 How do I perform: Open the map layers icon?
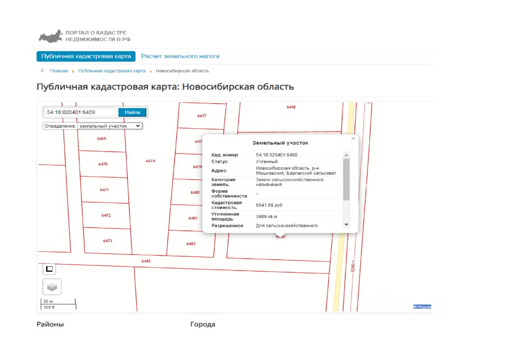pos(52,287)
